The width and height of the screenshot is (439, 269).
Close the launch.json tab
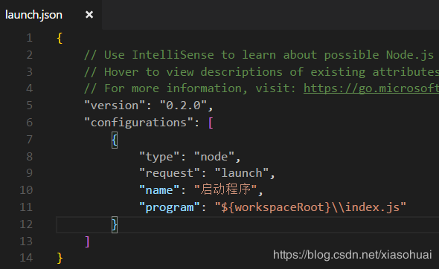click(89, 15)
